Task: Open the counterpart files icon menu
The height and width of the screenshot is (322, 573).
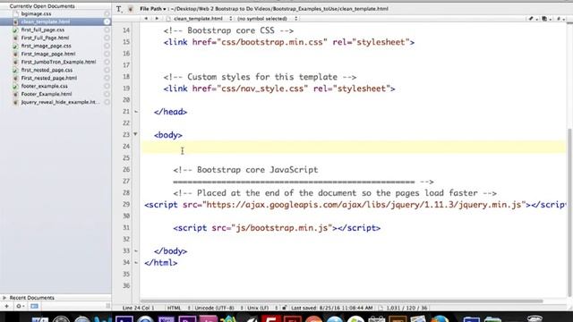Action: pyautogui.click(x=545, y=19)
